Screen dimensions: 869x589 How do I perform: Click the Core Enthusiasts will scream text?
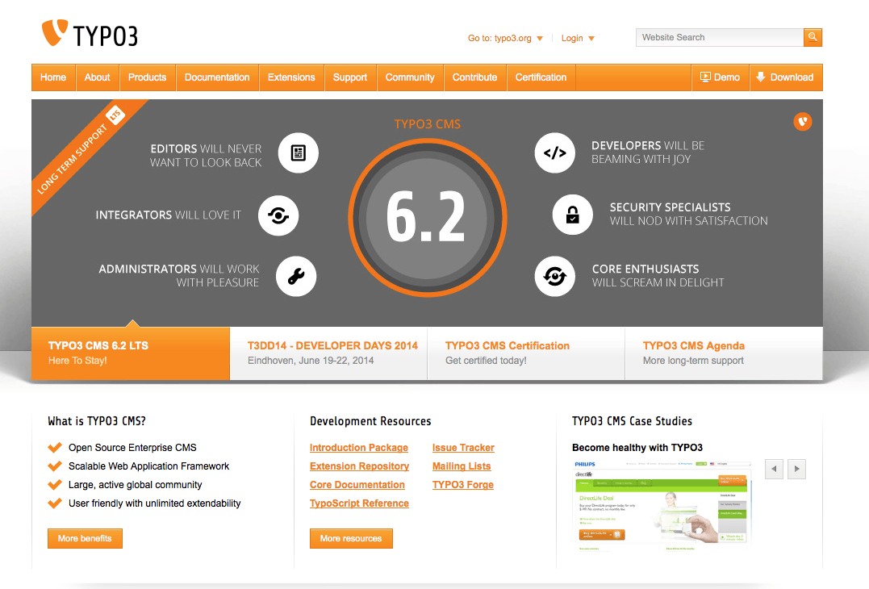[658, 275]
